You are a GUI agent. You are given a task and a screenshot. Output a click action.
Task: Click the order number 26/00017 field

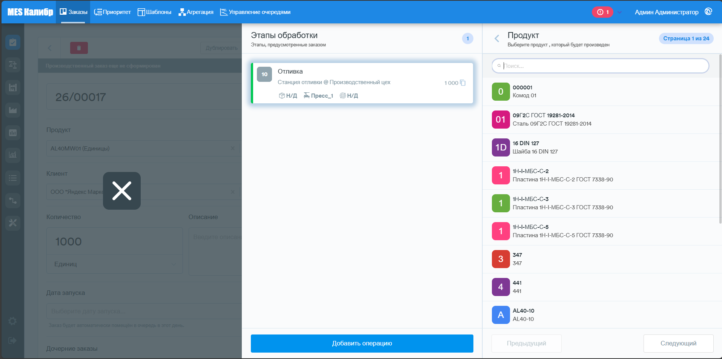click(x=144, y=97)
